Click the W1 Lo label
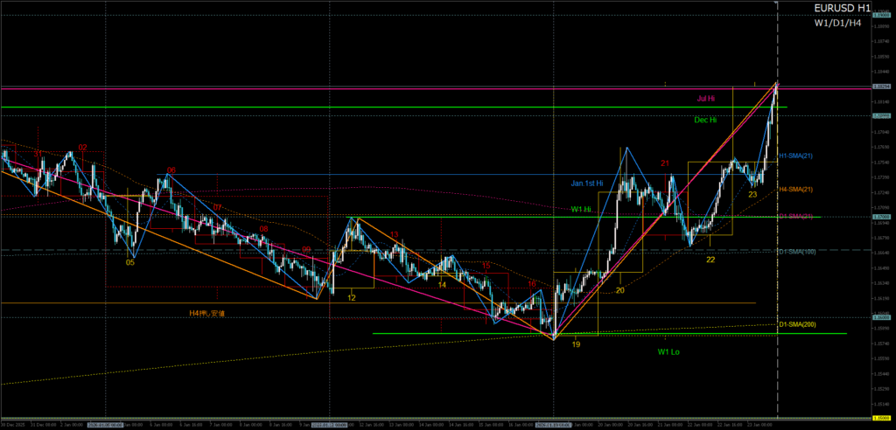This screenshot has width=896, height=430. tap(668, 351)
